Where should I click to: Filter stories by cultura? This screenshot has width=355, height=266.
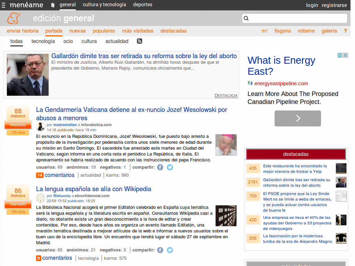pos(89,42)
